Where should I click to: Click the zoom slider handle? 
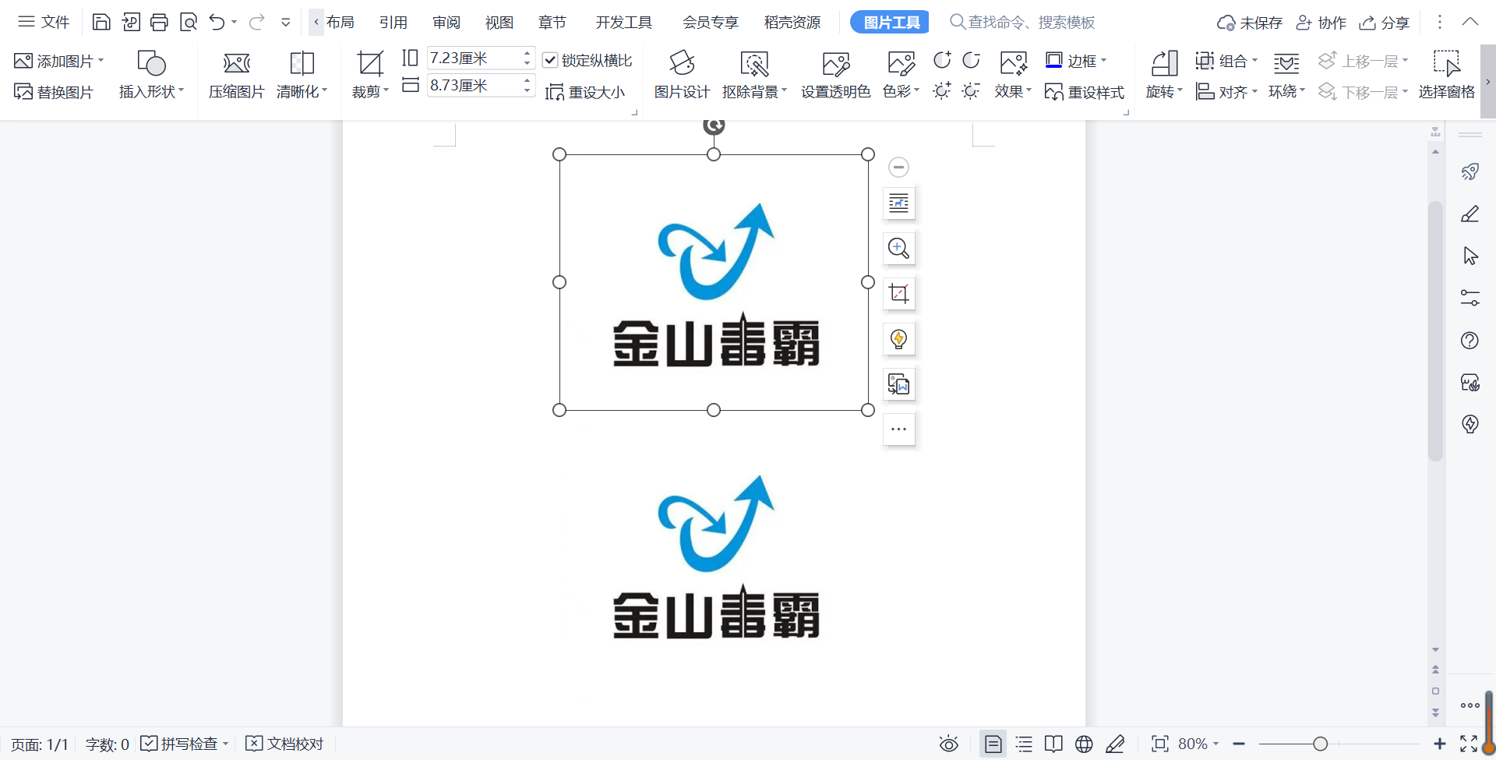click(1320, 744)
